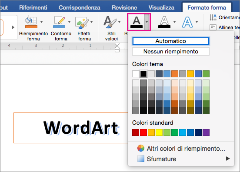The width and height of the screenshot is (240, 172).
Task: Click the Allinea testo label
Action: tap(229, 27)
